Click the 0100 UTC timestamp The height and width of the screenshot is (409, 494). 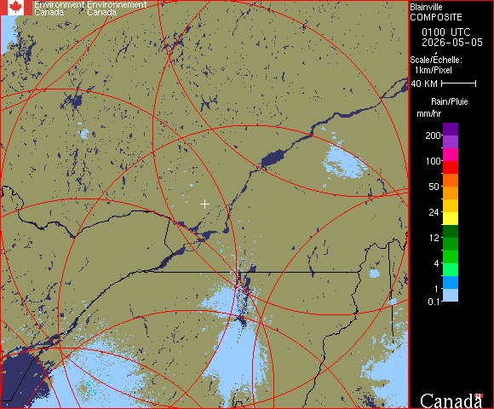pyautogui.click(x=445, y=32)
